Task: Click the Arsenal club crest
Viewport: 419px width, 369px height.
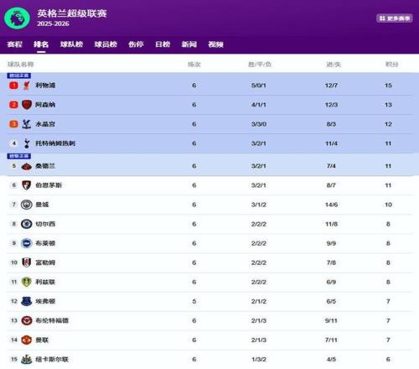Action: [27, 105]
